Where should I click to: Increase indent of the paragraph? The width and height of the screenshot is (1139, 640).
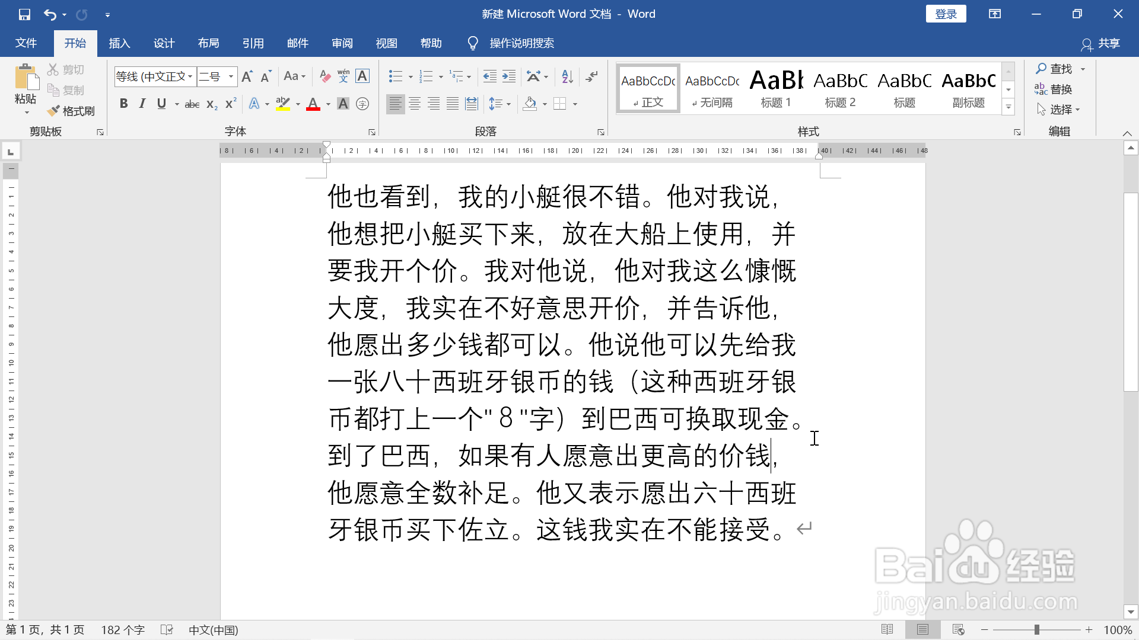coord(509,76)
